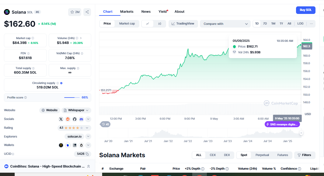
Task: Click FDV info icon
Action: (x=29, y=53)
